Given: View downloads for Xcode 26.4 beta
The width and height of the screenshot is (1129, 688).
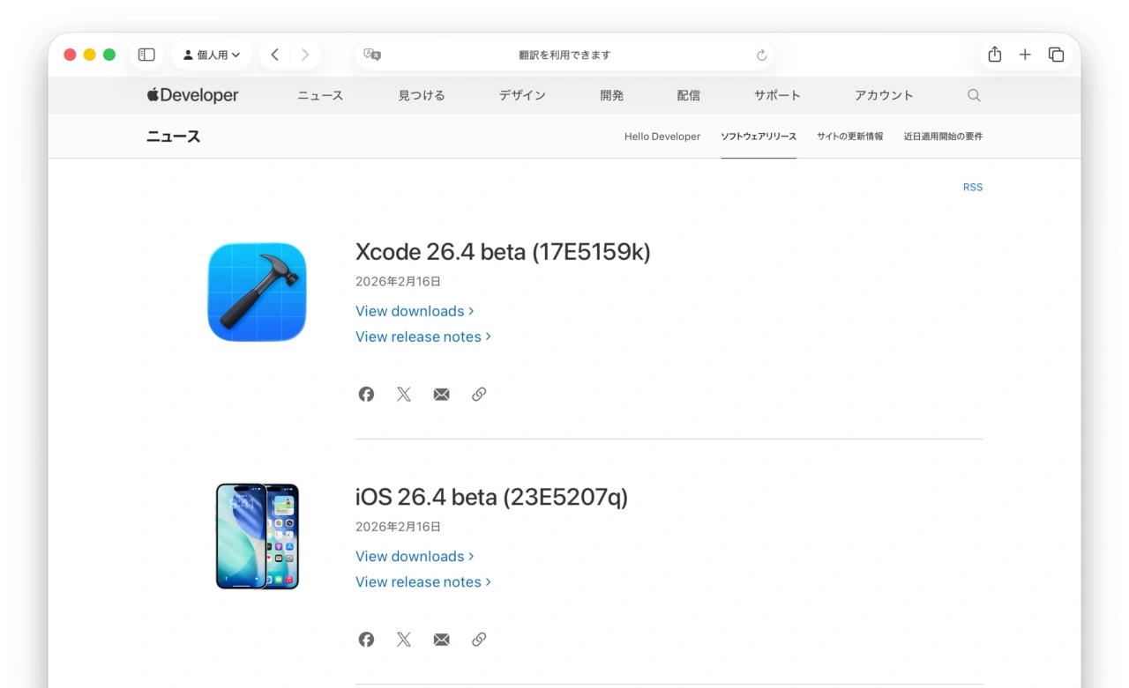Looking at the screenshot, I should (x=410, y=311).
